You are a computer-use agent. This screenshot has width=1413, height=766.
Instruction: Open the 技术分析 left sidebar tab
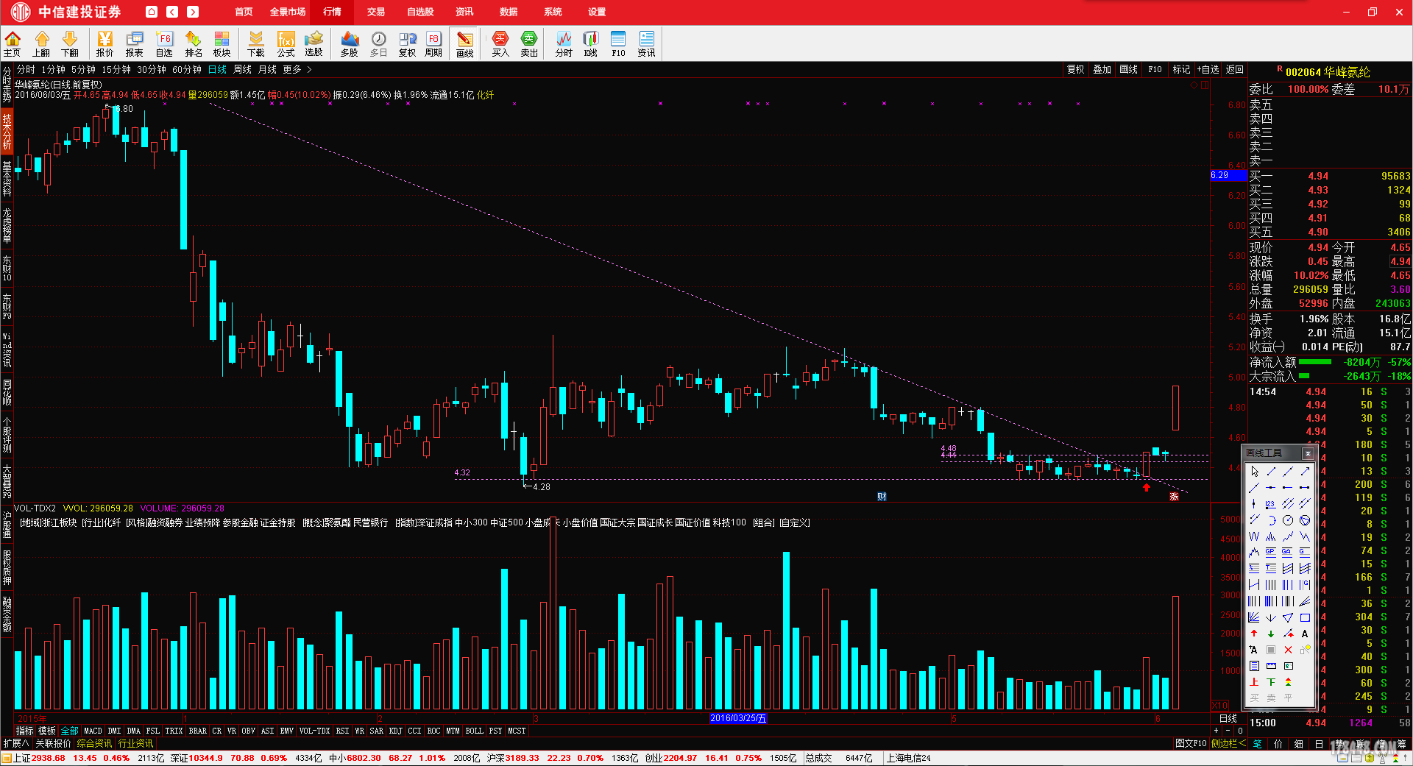click(x=7, y=132)
